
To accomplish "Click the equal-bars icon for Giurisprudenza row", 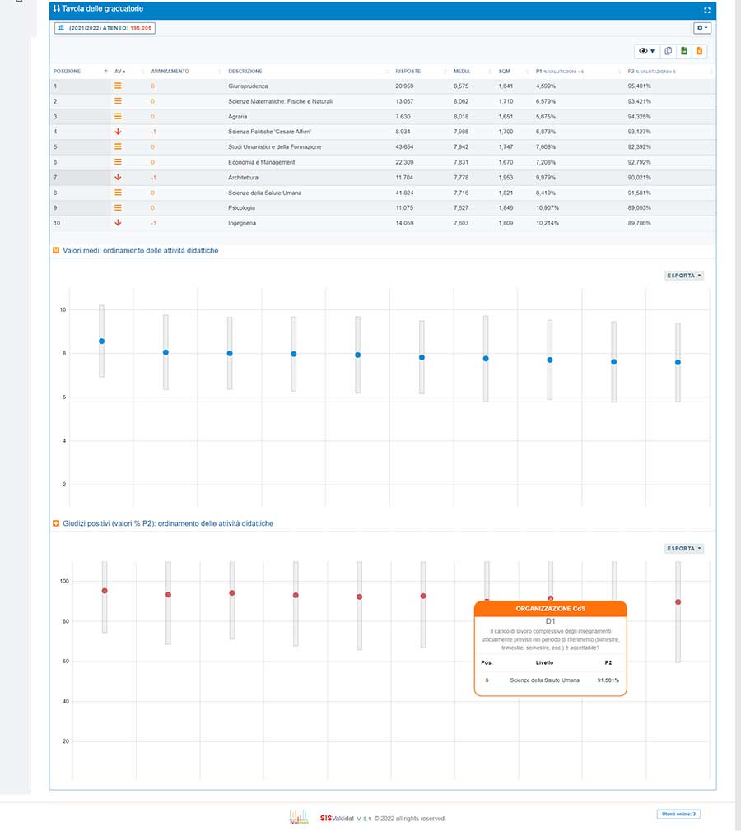I will (118, 86).
